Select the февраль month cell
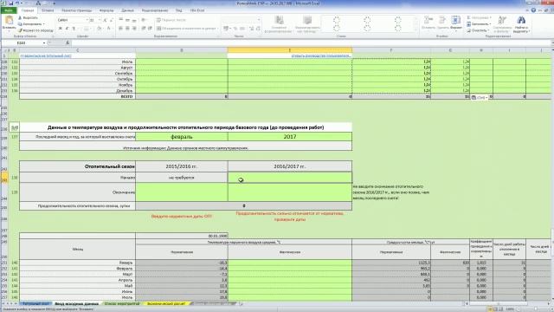 [182, 137]
